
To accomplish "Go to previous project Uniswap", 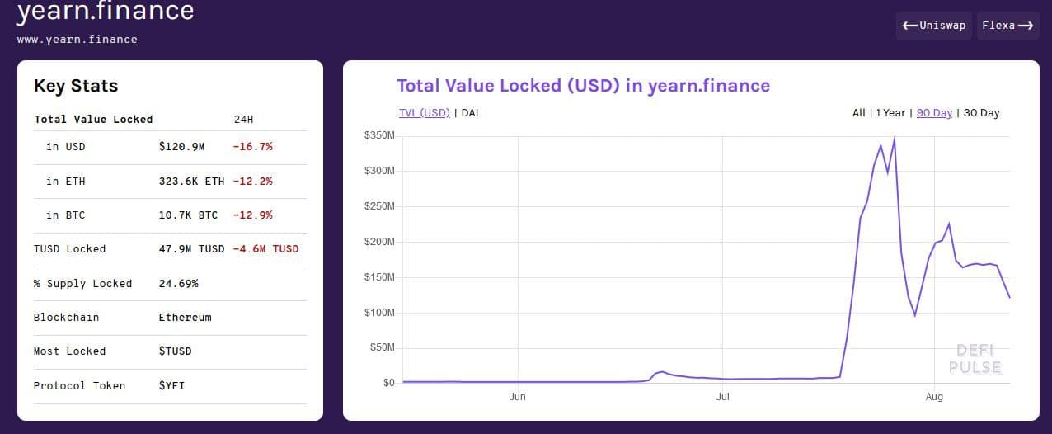I will point(934,26).
